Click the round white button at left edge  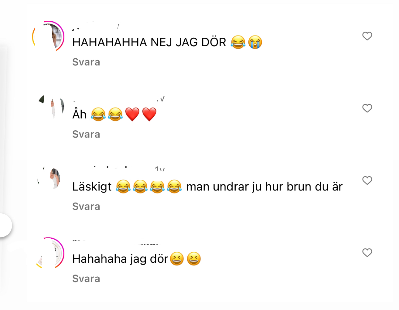4,225
